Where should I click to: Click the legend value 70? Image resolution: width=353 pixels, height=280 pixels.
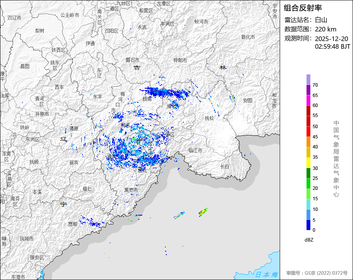pos(315,85)
